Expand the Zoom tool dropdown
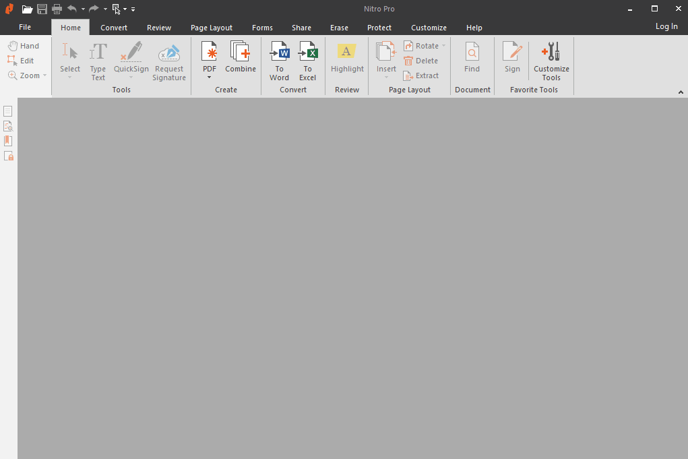This screenshot has height=459, width=688. pos(45,75)
